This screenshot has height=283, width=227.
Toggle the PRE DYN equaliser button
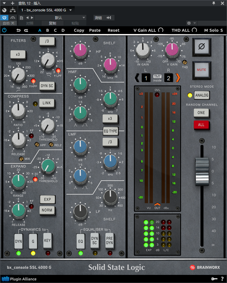(x=109, y=241)
